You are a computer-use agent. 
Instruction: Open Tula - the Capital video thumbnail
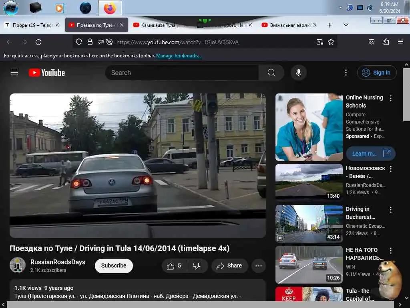tap(309, 294)
